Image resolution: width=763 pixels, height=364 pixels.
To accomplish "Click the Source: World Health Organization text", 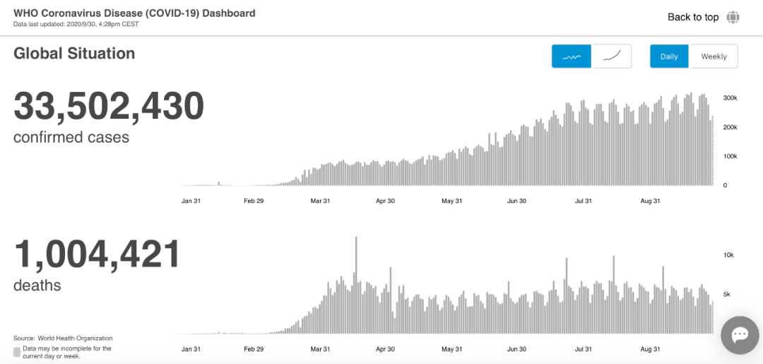I will point(63,339).
